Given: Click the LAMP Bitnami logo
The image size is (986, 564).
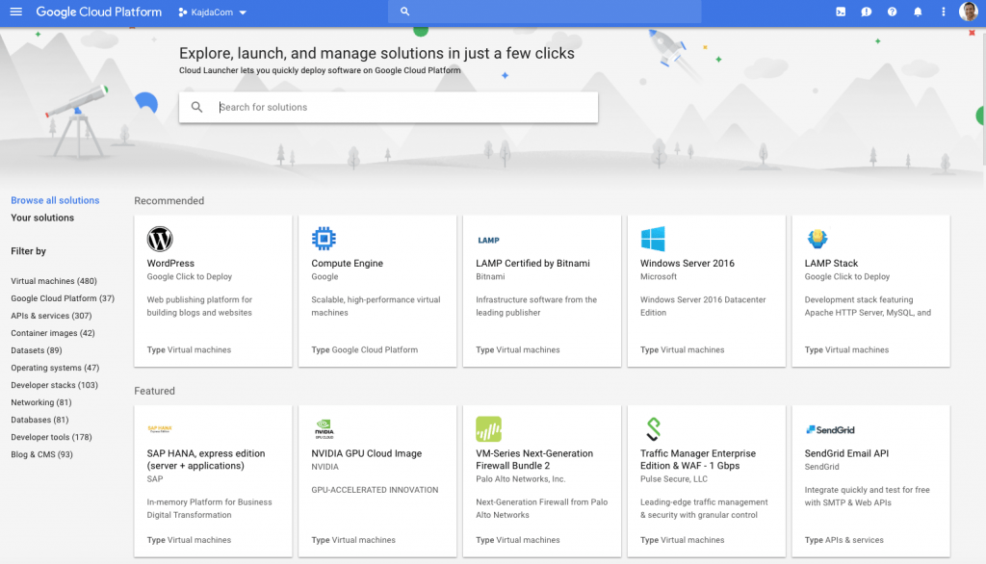Looking at the screenshot, I should point(488,241).
